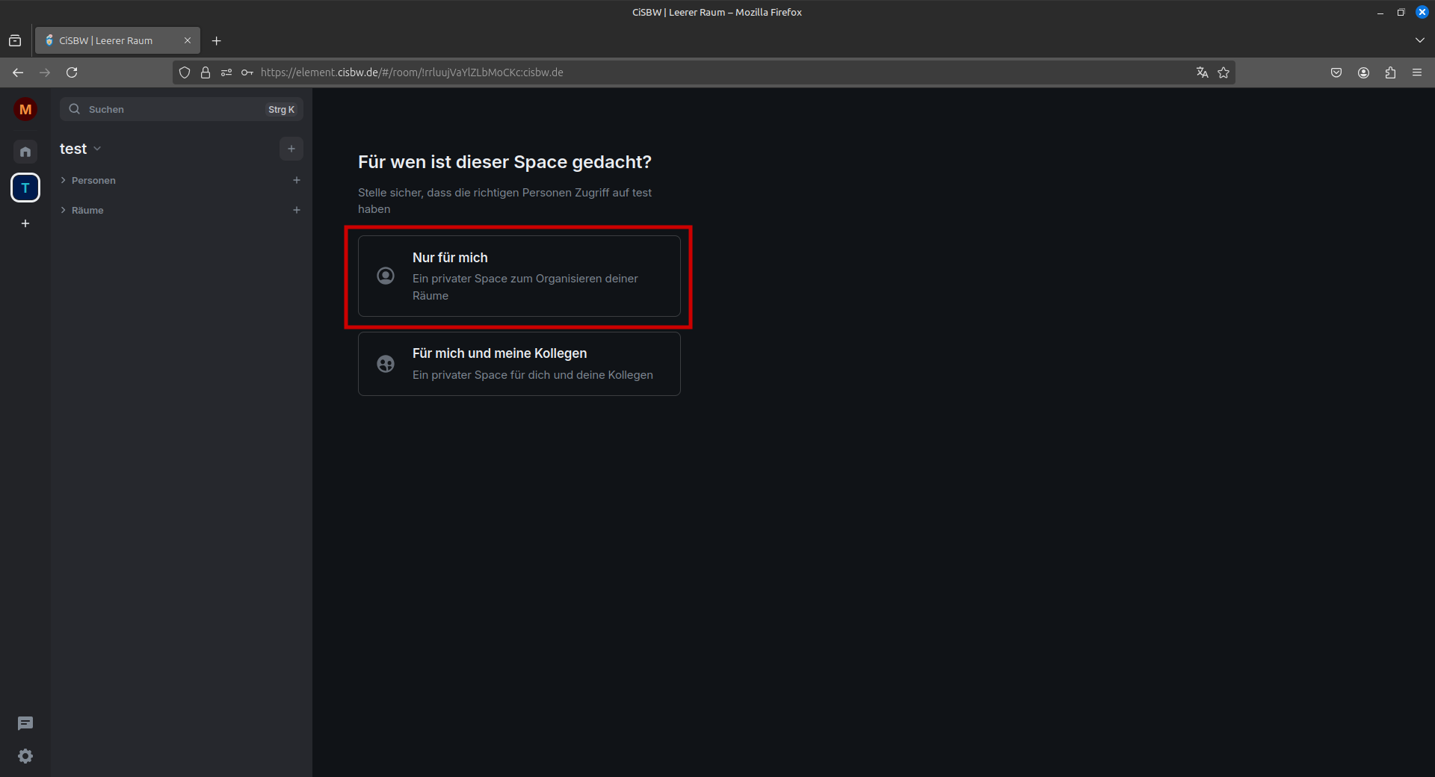Image resolution: width=1435 pixels, height=777 pixels.
Task: Click the translate page icon in address bar
Action: [x=1202, y=72]
